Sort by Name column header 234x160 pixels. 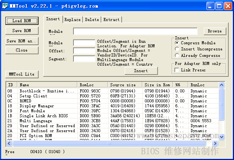click(47, 85)
